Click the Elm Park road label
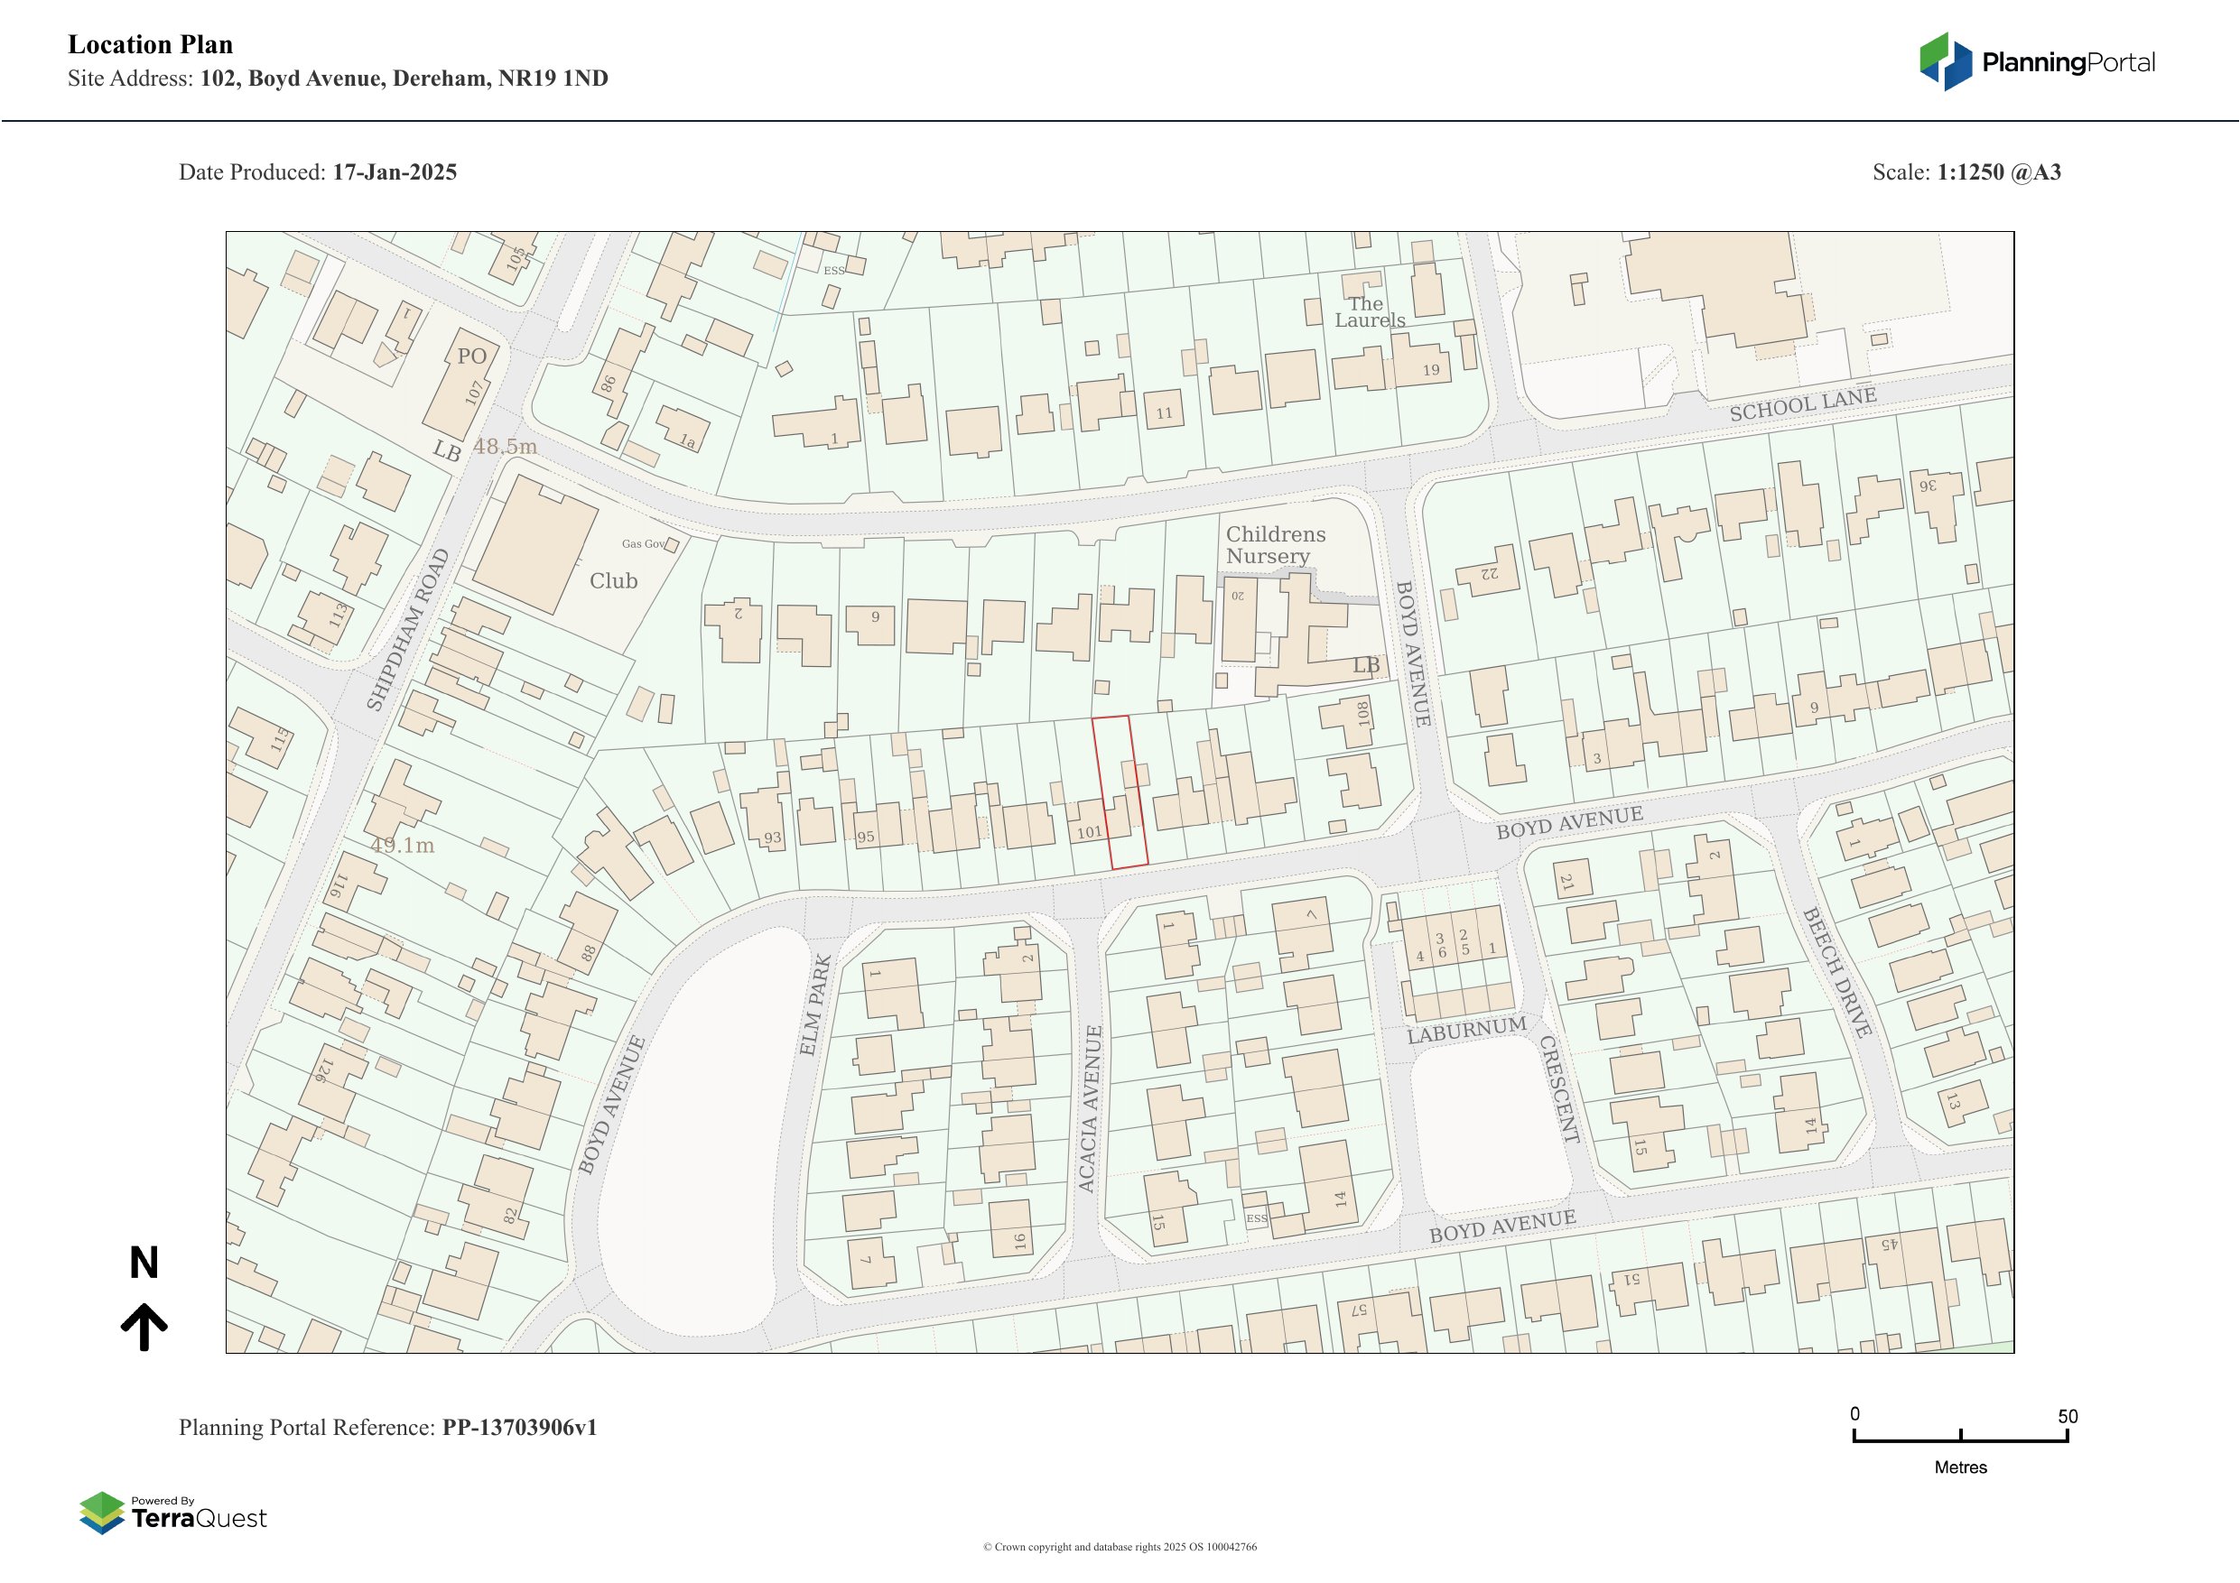This screenshot has height=1583, width=2240. pyautogui.click(x=815, y=1004)
